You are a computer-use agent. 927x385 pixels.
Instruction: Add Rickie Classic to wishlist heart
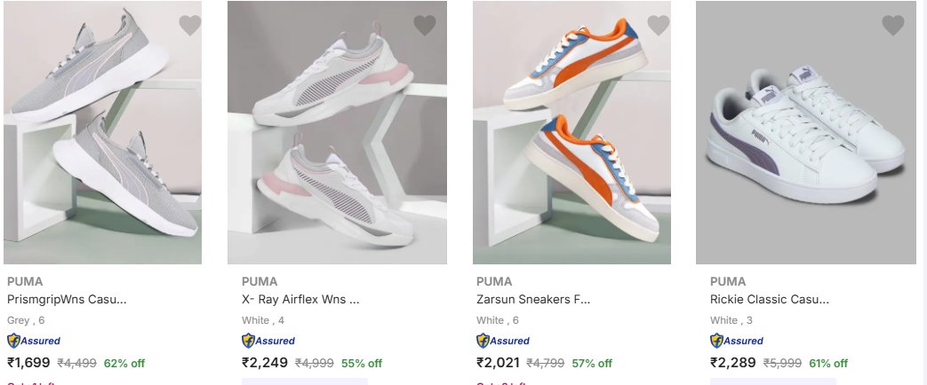tap(893, 26)
